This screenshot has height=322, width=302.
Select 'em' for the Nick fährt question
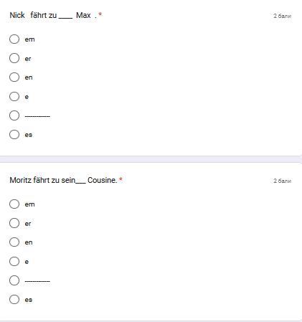point(14,39)
